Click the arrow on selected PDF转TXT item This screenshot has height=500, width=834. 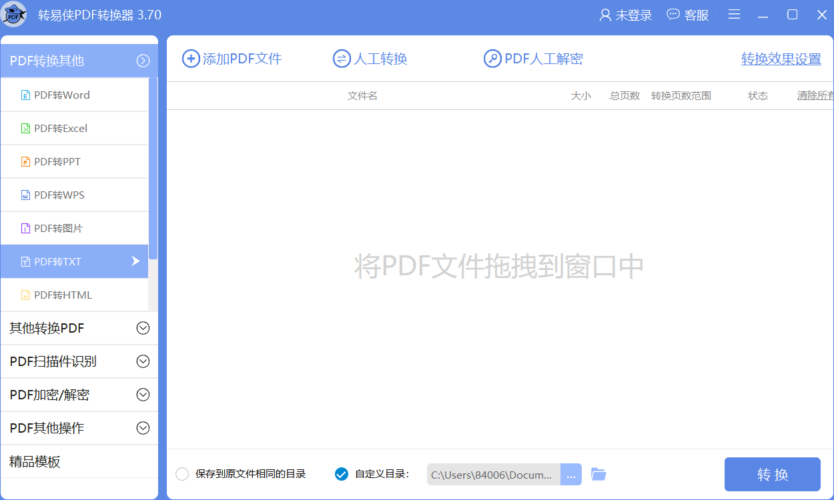(x=135, y=261)
